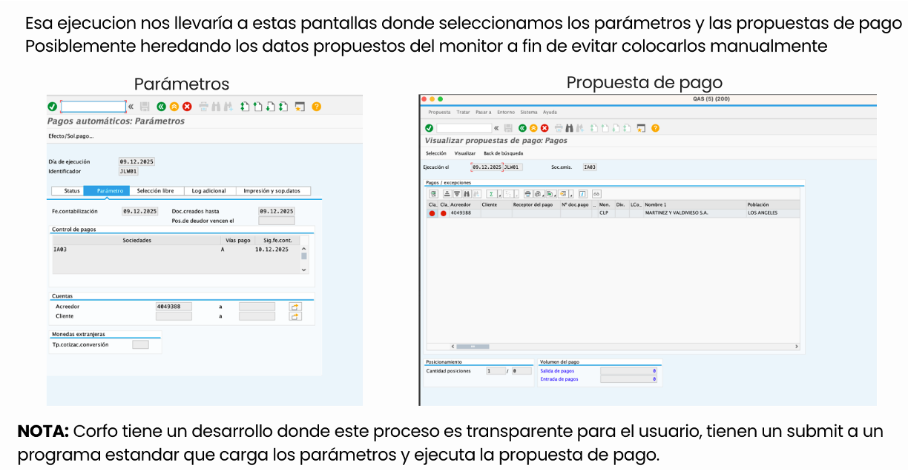Click the green Back double-arrow icon

point(162,105)
